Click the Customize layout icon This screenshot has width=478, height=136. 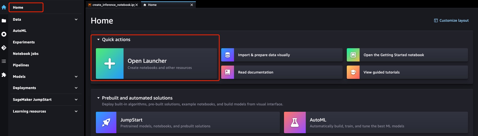pyautogui.click(x=436, y=20)
